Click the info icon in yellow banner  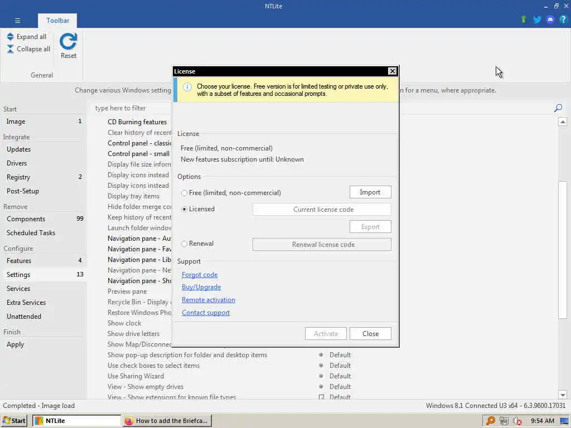coord(187,87)
